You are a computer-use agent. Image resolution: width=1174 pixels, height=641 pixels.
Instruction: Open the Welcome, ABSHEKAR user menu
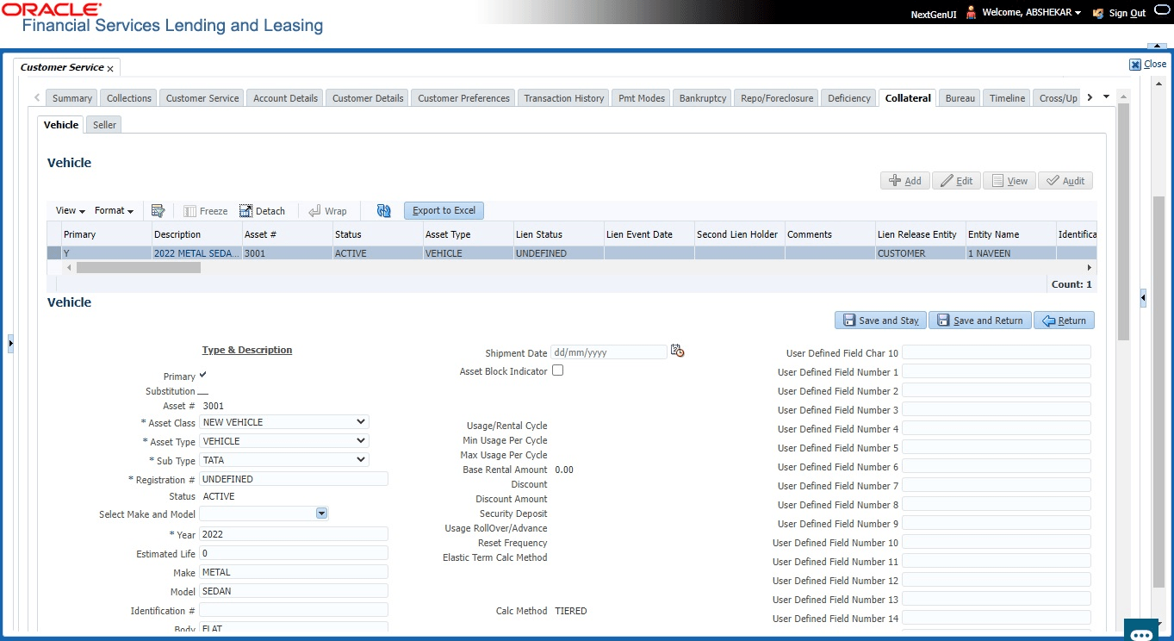click(x=1034, y=14)
